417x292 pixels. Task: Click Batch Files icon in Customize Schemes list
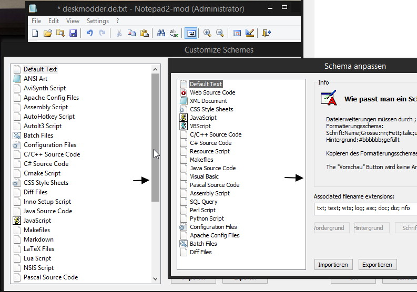coord(17,135)
